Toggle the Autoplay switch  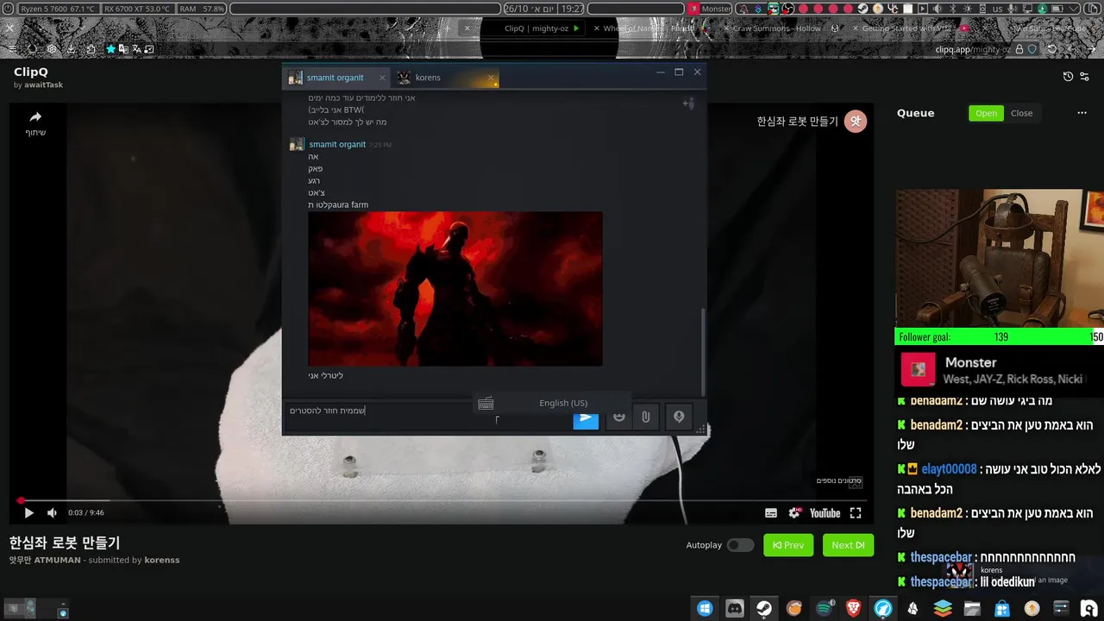coord(740,545)
